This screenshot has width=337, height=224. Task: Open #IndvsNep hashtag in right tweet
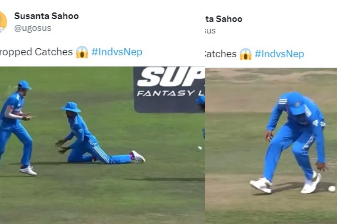pos(279,54)
